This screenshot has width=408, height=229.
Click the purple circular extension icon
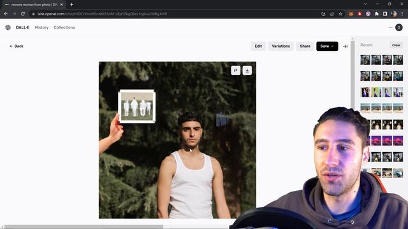[x=368, y=14]
